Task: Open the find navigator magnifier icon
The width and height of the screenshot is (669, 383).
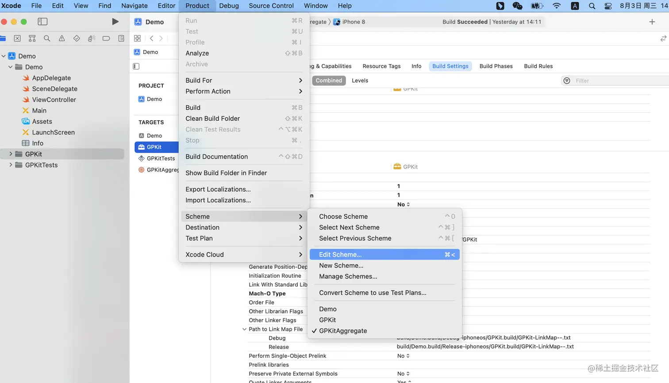Action: [47, 38]
